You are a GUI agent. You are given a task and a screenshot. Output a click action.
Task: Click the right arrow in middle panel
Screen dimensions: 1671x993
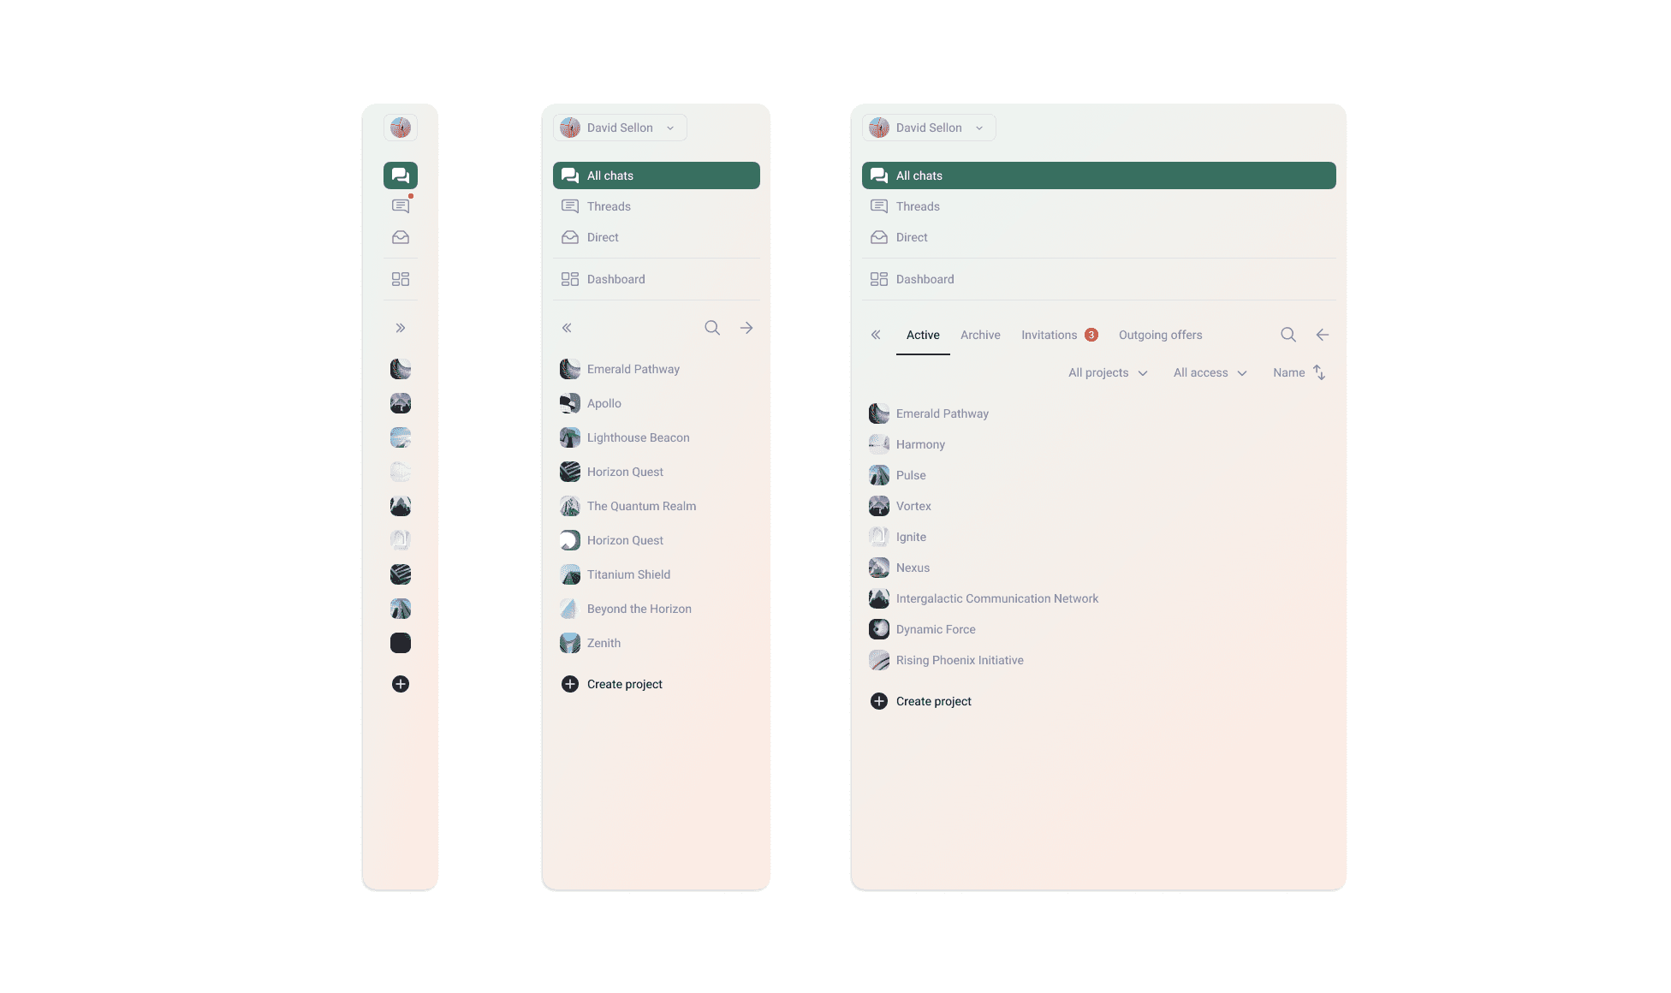pos(746,328)
